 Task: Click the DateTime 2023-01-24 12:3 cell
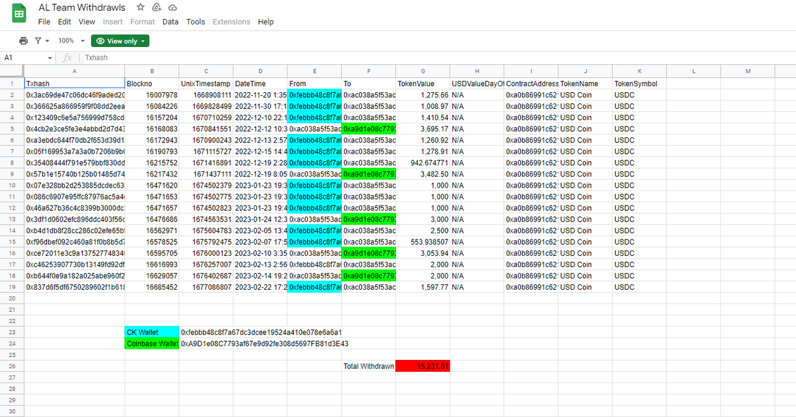pyautogui.click(x=260, y=219)
